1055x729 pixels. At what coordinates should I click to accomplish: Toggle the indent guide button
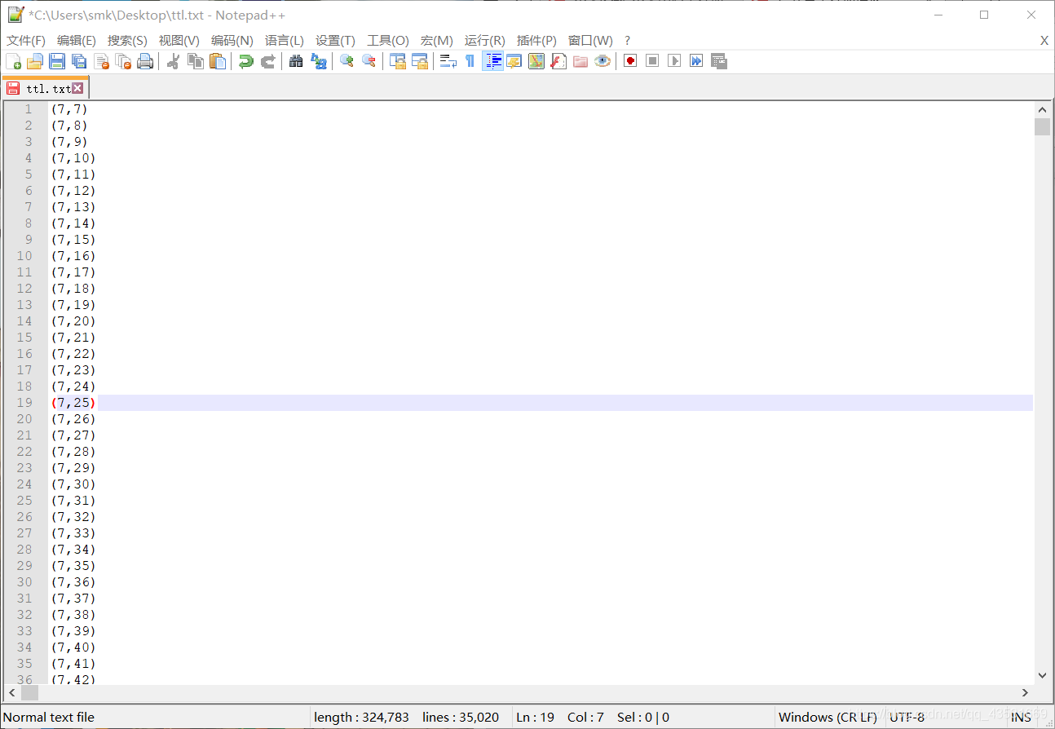[x=492, y=61]
